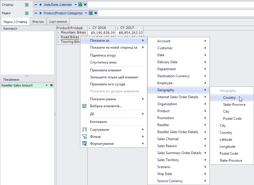Click the filter funnel icon in the context menu
The image size is (254, 185).
point(84,137)
